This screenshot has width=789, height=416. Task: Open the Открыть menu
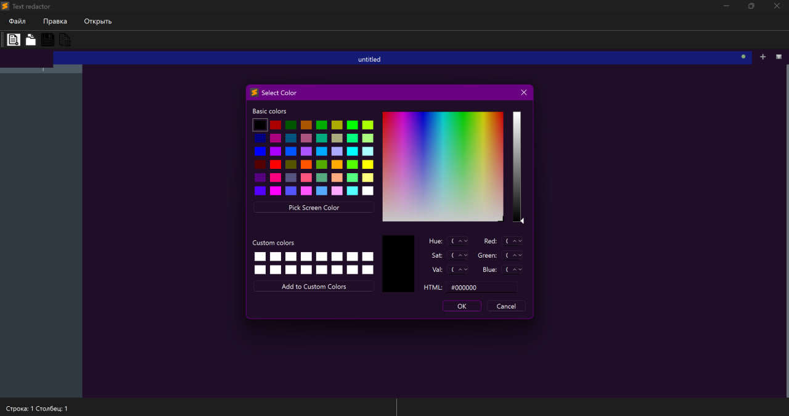click(98, 21)
